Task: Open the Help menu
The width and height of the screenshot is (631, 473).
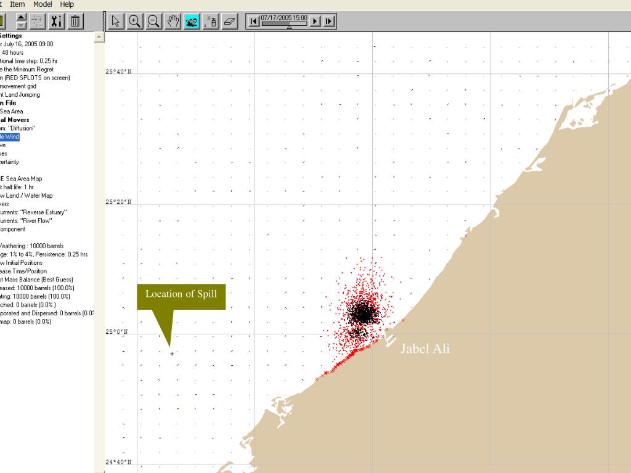Action: point(67,4)
